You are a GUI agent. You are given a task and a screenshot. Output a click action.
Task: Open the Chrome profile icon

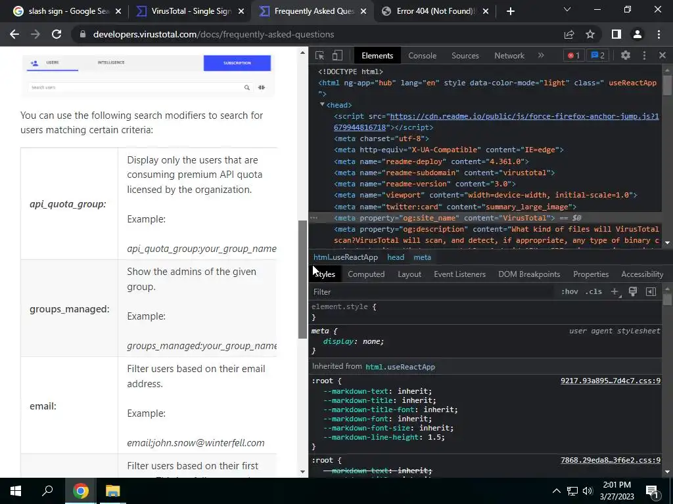pyautogui.click(x=638, y=34)
